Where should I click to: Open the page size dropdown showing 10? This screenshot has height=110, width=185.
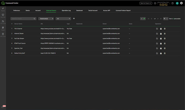click(166, 19)
